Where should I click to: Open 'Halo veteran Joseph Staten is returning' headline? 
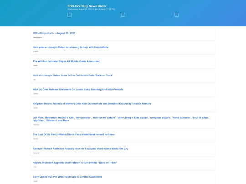[x=71, y=47]
